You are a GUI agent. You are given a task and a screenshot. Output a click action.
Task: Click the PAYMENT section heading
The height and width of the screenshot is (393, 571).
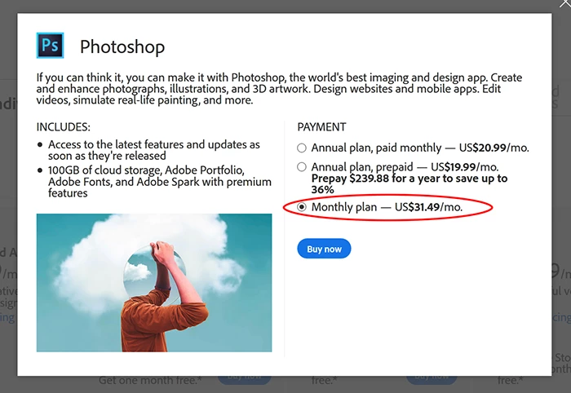pos(321,127)
